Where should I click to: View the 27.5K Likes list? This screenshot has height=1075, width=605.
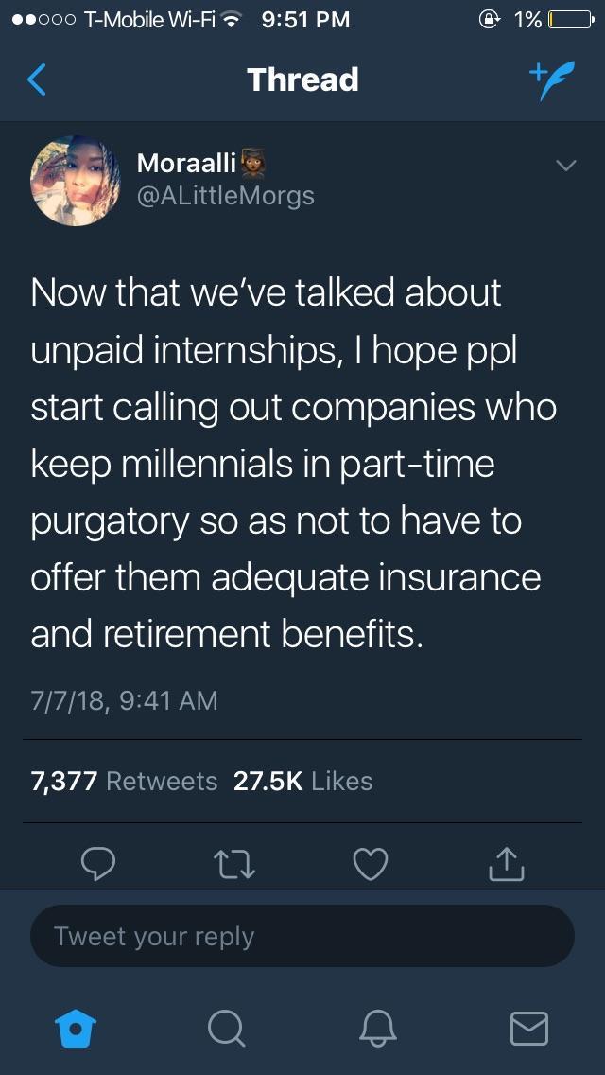pyautogui.click(x=302, y=781)
